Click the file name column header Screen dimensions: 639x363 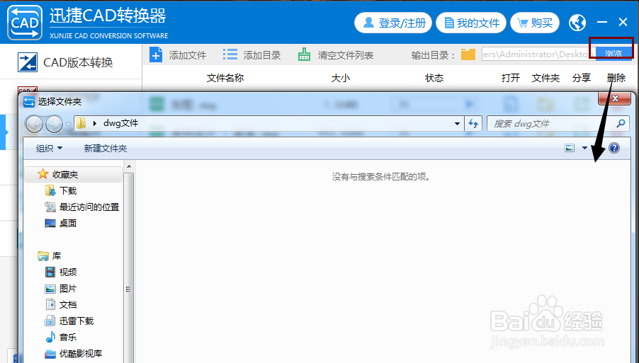pos(225,78)
